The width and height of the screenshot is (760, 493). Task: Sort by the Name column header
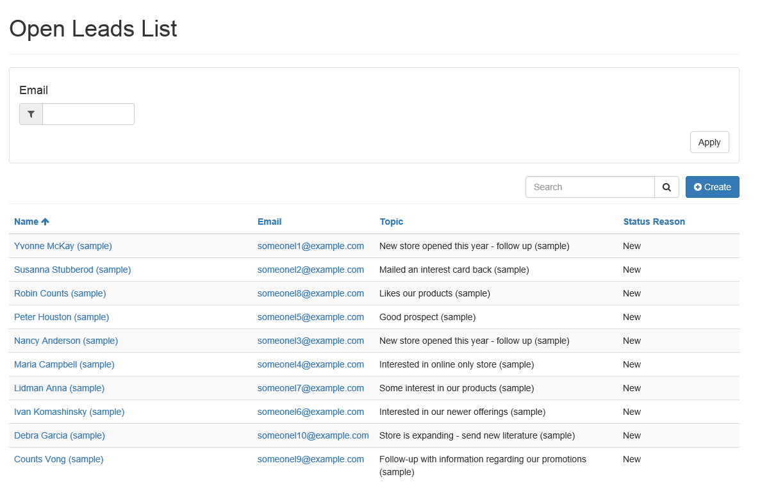(x=26, y=222)
